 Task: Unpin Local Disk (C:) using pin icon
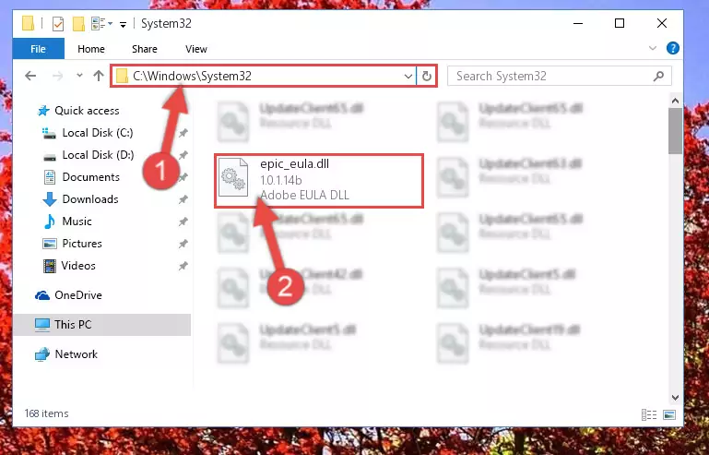point(183,133)
